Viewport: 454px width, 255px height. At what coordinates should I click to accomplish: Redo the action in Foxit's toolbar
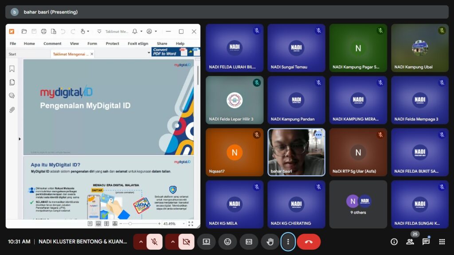tap(73, 31)
